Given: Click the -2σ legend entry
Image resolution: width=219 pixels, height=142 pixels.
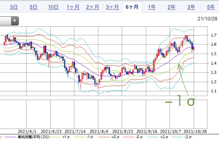Looking at the screenshot, I should coord(139,137).
